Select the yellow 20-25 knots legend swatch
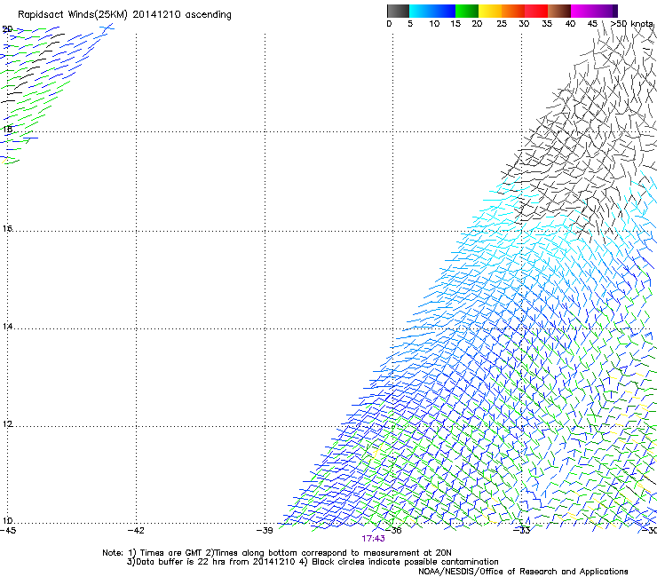Viewport: 657px width, 577px height. (490, 11)
